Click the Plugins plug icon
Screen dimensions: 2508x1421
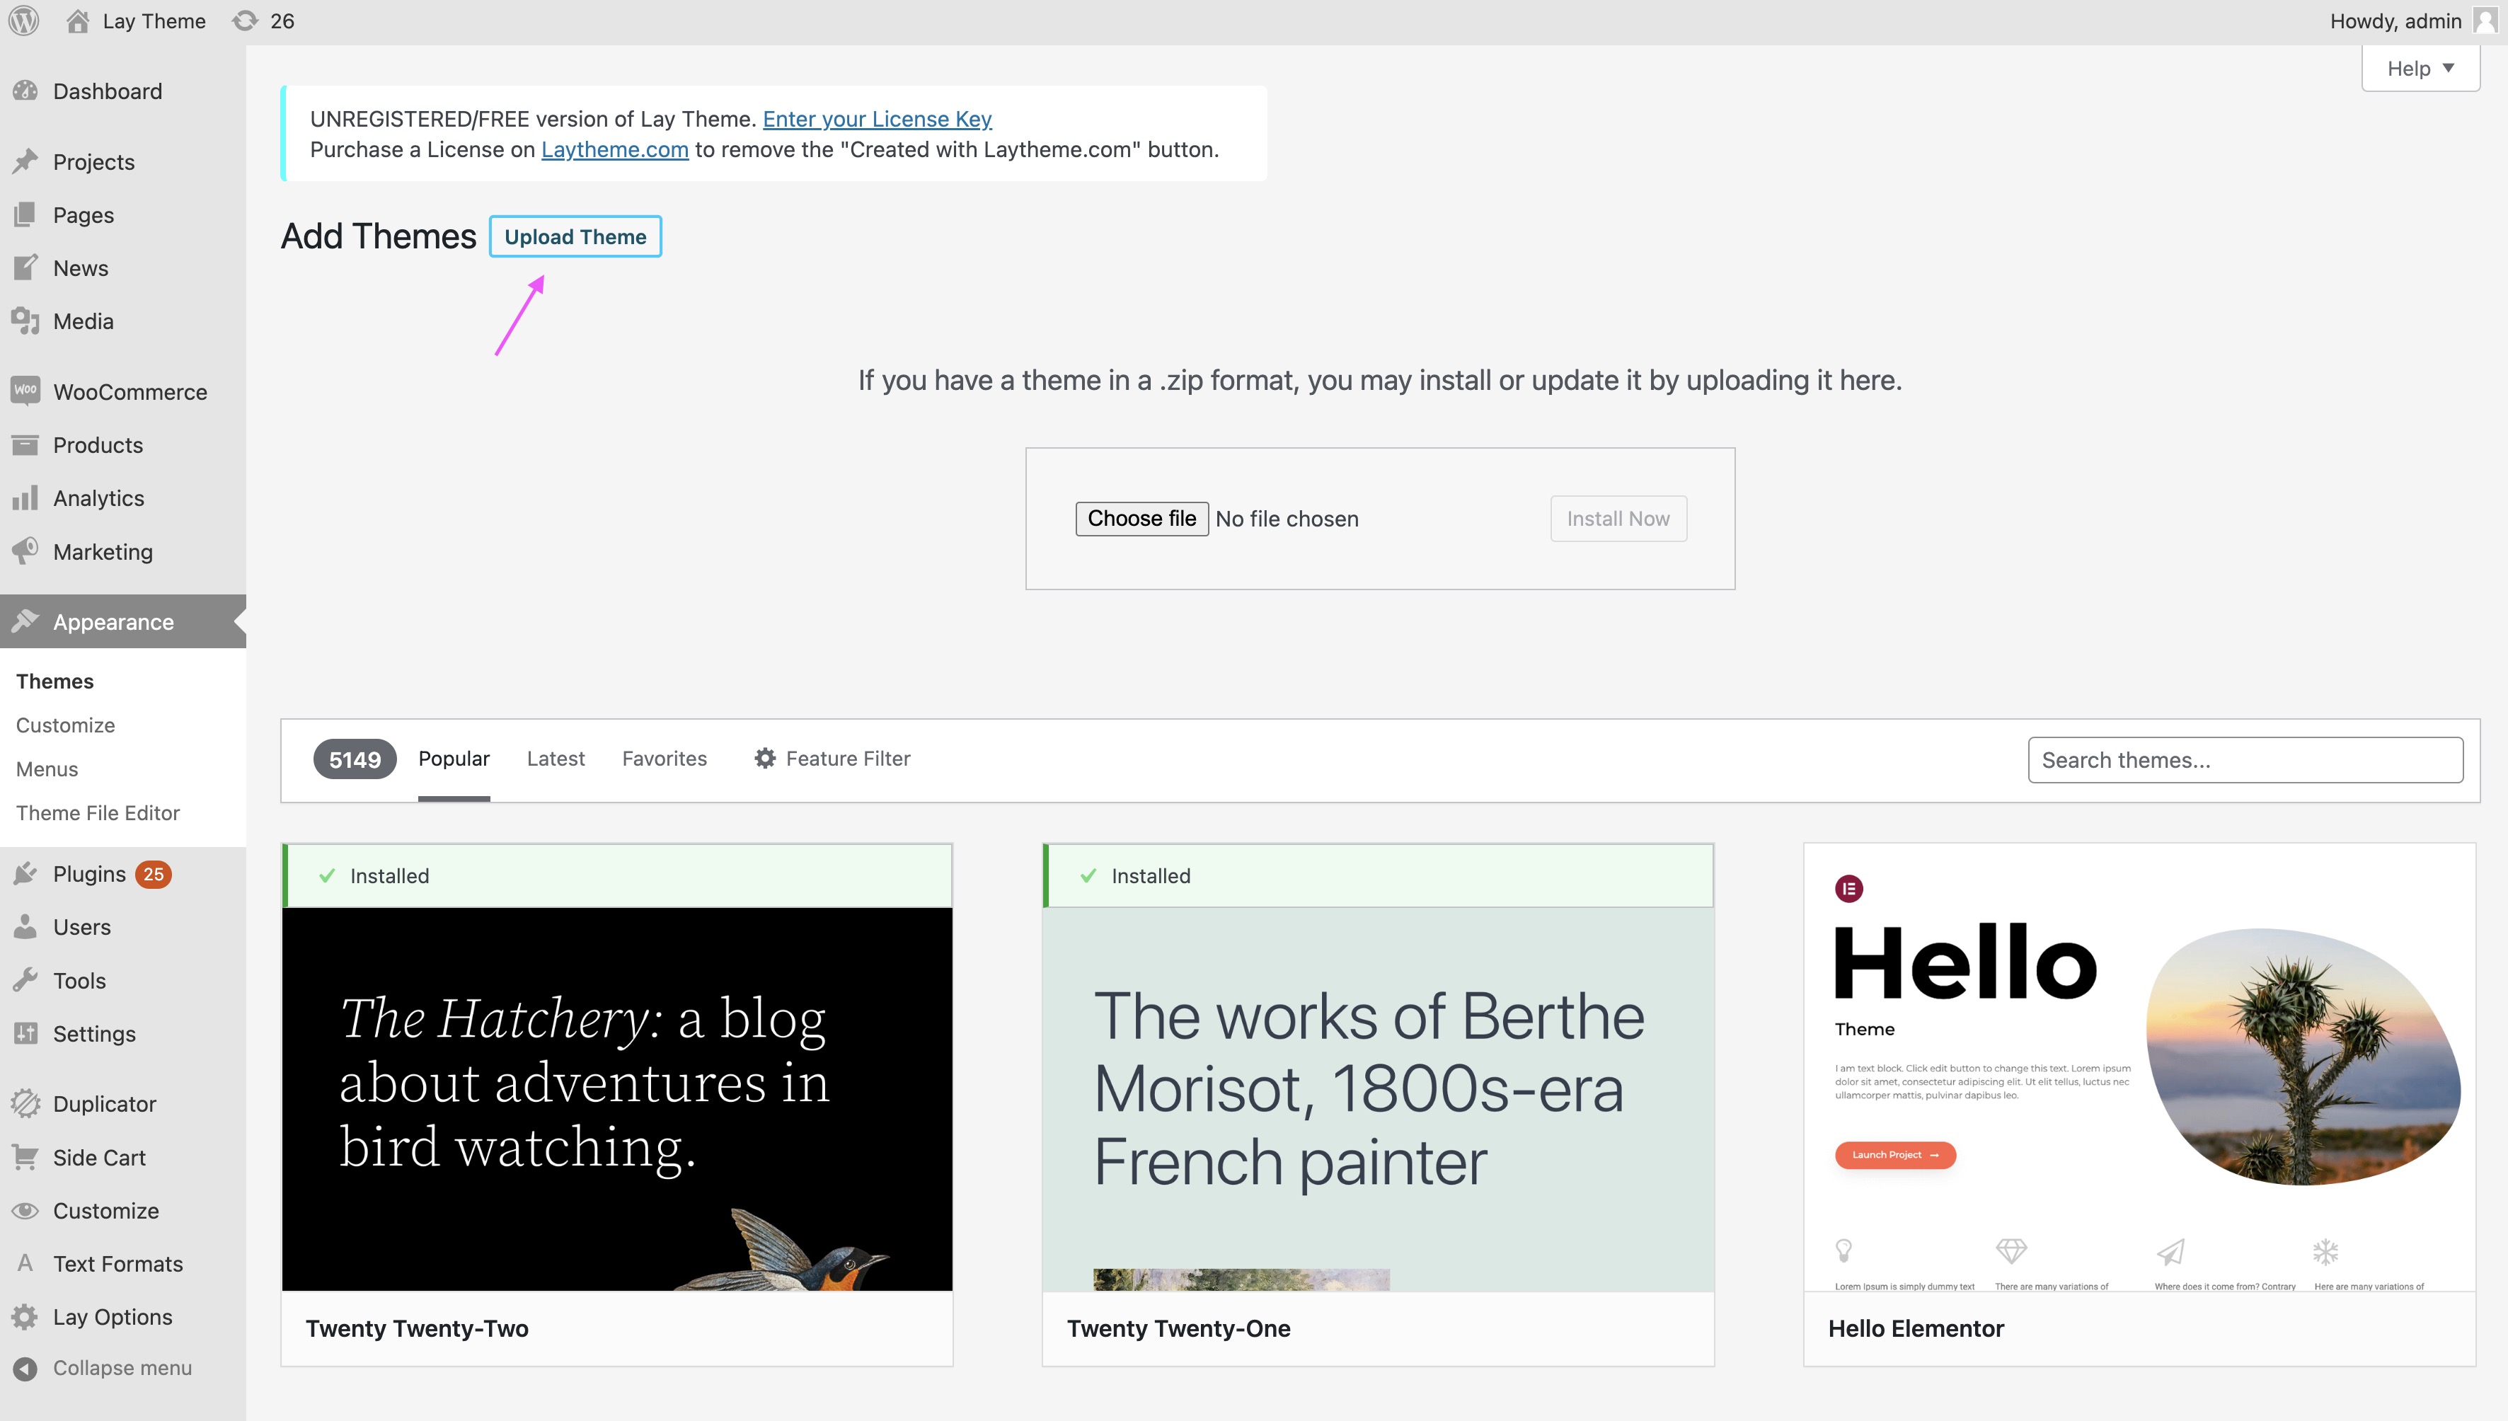click(x=25, y=873)
